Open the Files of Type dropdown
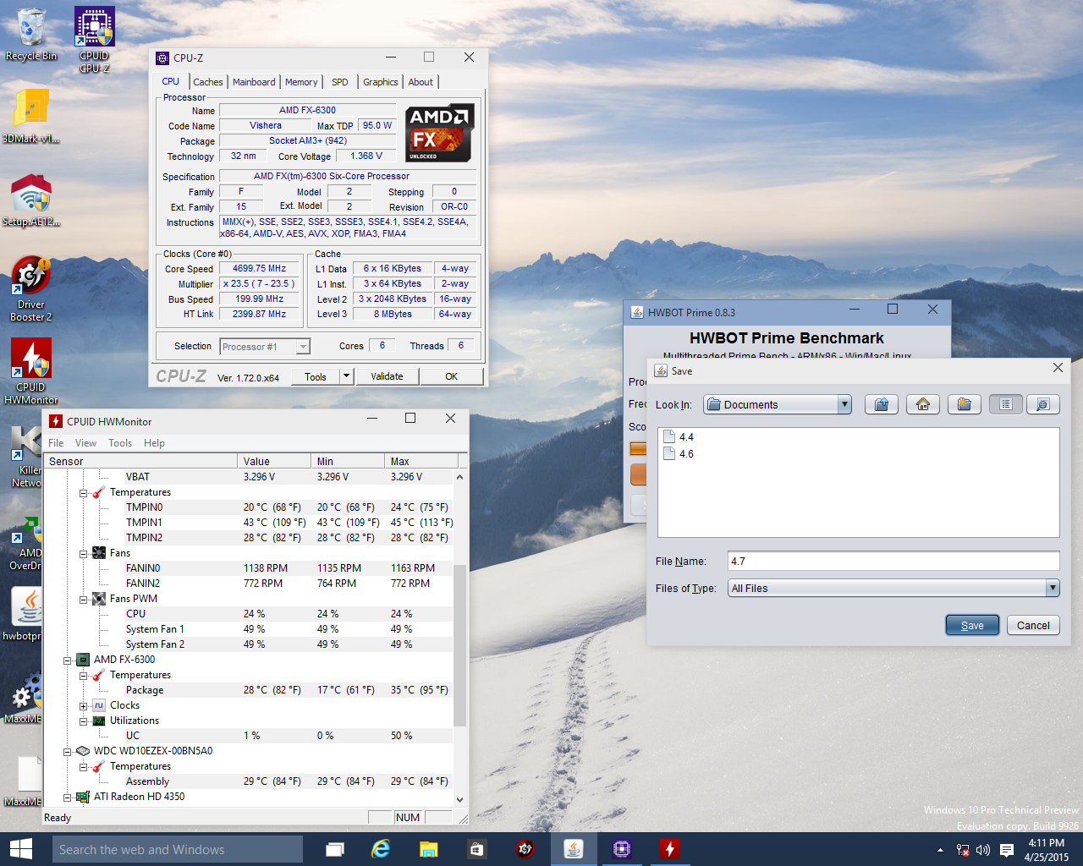Image resolution: width=1083 pixels, height=866 pixels. click(x=893, y=588)
